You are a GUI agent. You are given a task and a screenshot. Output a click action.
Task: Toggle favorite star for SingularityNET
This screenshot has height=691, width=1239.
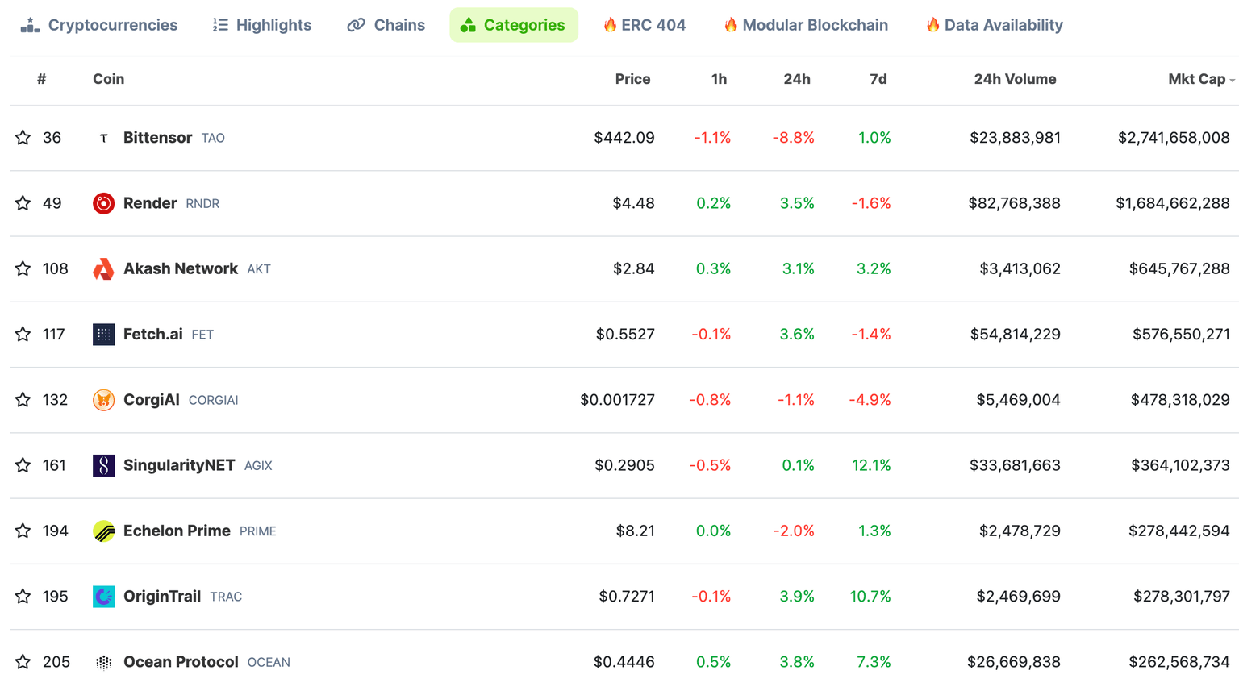pos(23,465)
